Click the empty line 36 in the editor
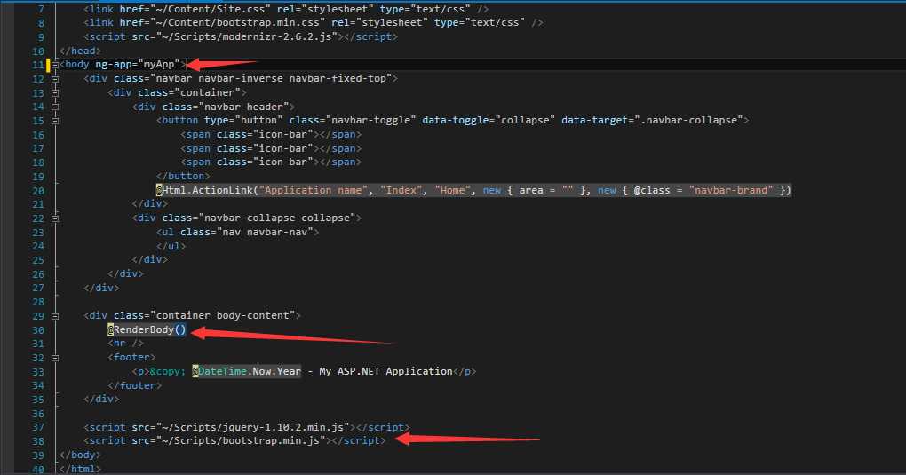This screenshot has height=475, width=906. click(482, 414)
